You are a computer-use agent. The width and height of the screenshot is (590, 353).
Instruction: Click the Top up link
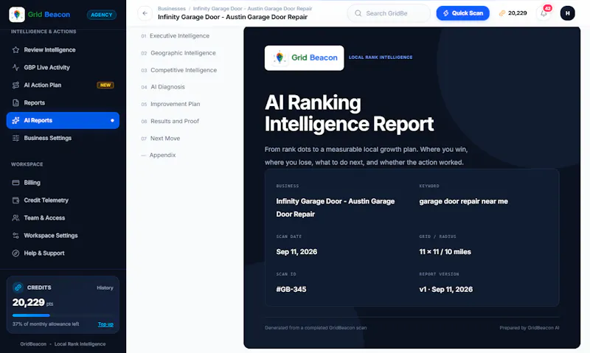click(105, 324)
